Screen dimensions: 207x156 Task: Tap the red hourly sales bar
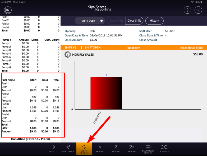(106, 93)
